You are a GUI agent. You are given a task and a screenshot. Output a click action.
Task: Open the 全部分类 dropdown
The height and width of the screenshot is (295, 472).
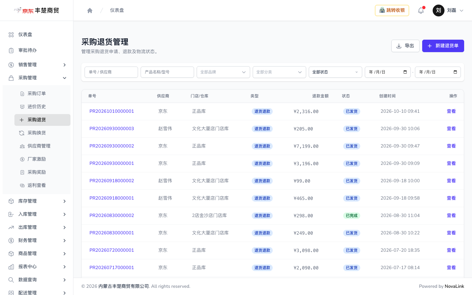[x=279, y=72]
